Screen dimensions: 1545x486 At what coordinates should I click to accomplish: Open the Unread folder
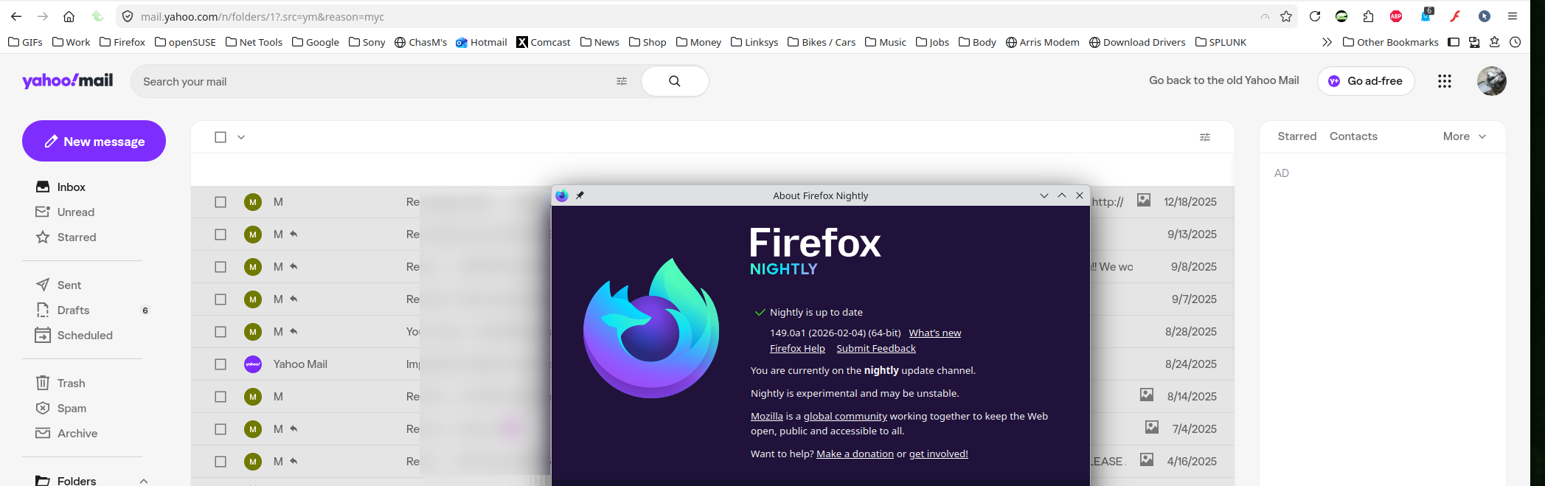(65, 212)
